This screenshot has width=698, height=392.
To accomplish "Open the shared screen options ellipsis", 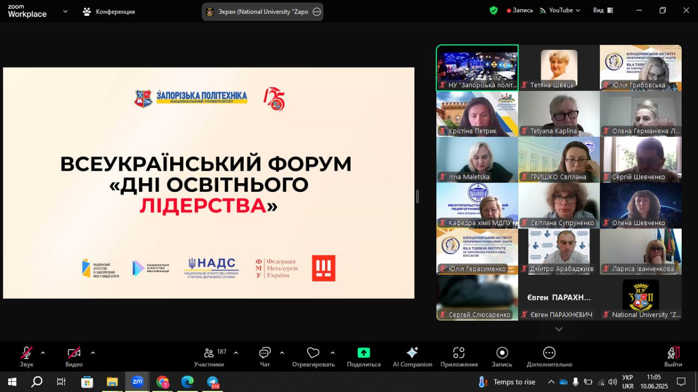I will [x=317, y=11].
